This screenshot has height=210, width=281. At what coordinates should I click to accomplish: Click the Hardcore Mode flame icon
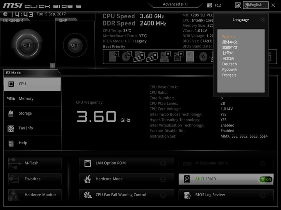coord(87,179)
